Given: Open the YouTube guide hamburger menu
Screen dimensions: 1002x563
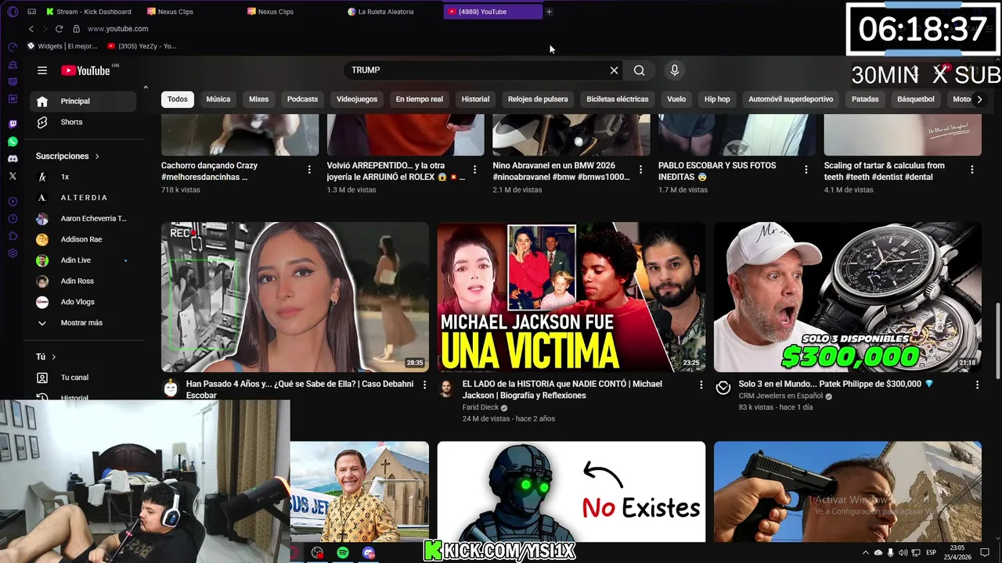Looking at the screenshot, I should pos(42,70).
